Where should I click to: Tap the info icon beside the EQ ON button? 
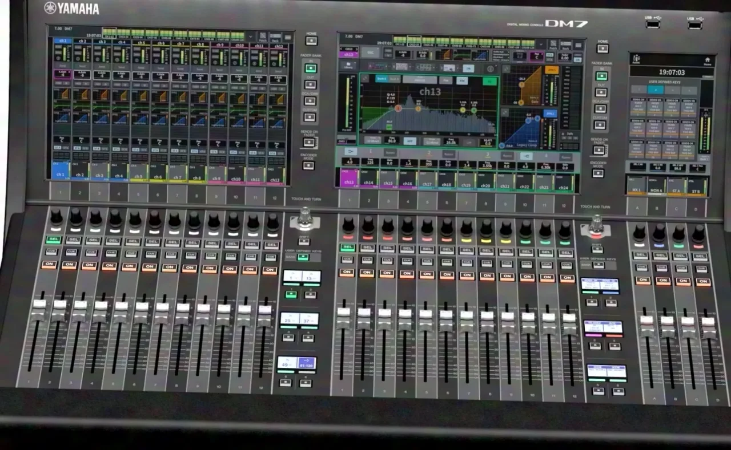tap(491, 68)
